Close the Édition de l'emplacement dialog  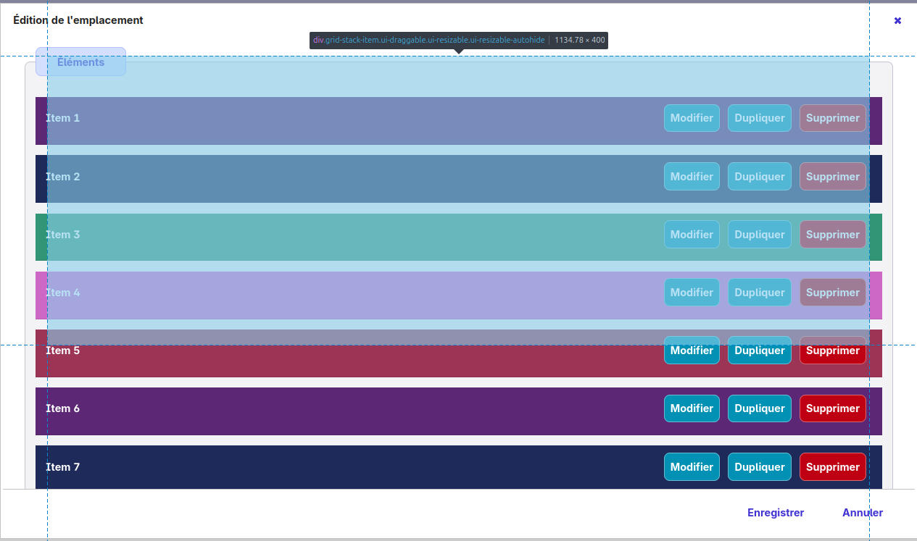[897, 20]
